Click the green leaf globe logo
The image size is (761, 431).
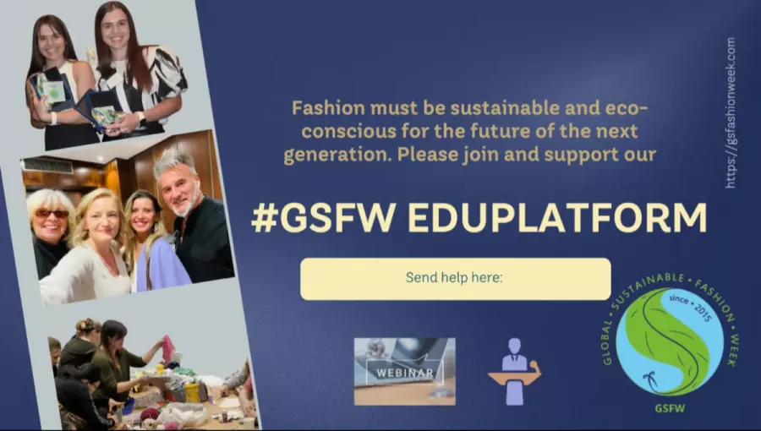coord(670,341)
